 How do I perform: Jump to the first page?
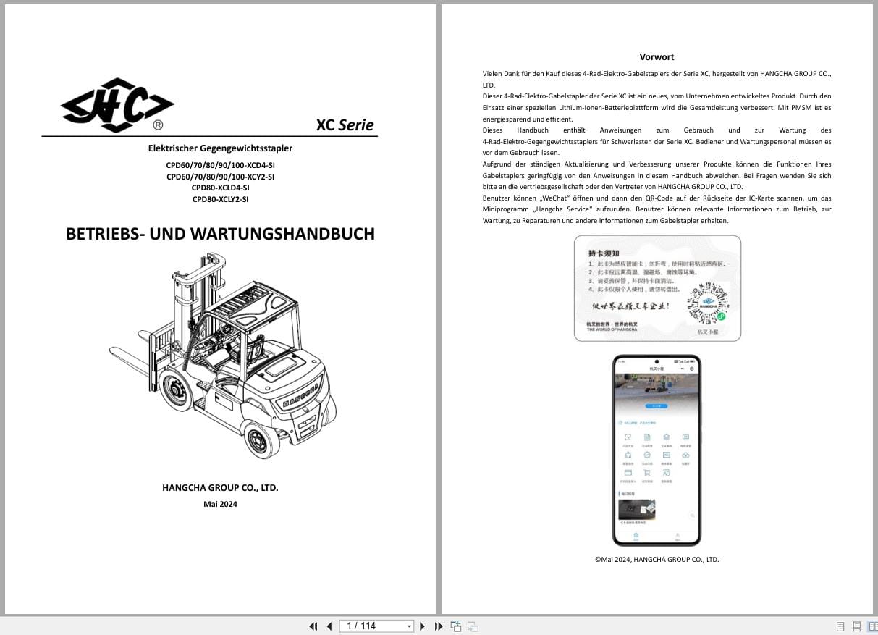(313, 626)
